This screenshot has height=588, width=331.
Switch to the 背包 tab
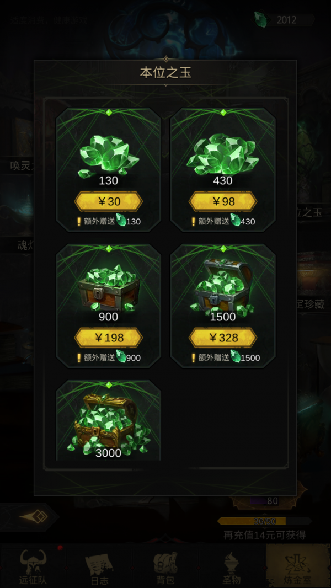pyautogui.click(x=165, y=568)
